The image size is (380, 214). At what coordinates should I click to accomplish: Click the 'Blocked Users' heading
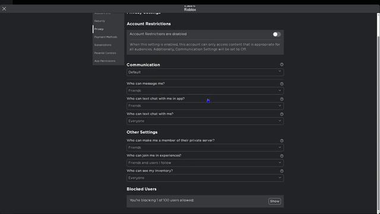click(x=141, y=189)
